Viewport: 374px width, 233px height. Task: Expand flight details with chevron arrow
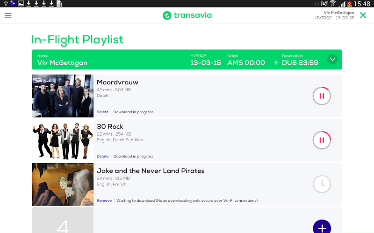tap(332, 59)
